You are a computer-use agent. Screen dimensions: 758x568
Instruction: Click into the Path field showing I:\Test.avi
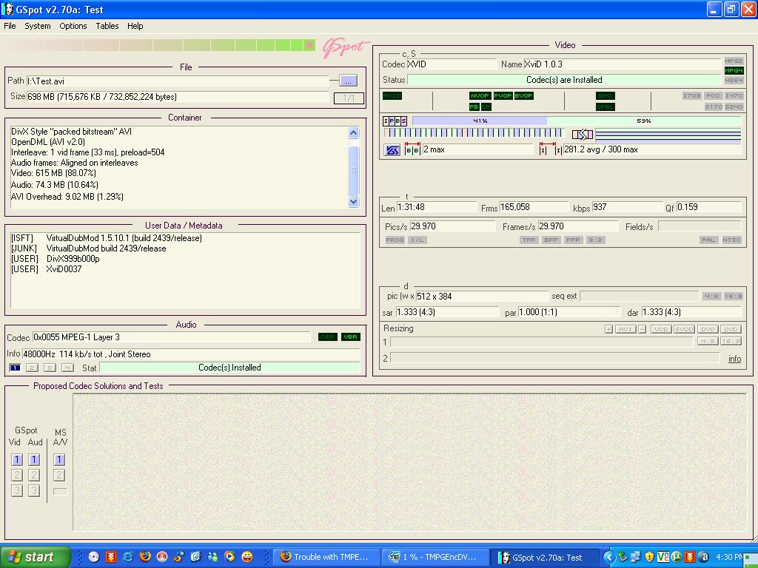178,81
